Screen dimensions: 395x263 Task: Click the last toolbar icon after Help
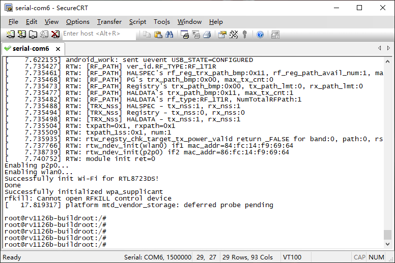tap(275, 35)
